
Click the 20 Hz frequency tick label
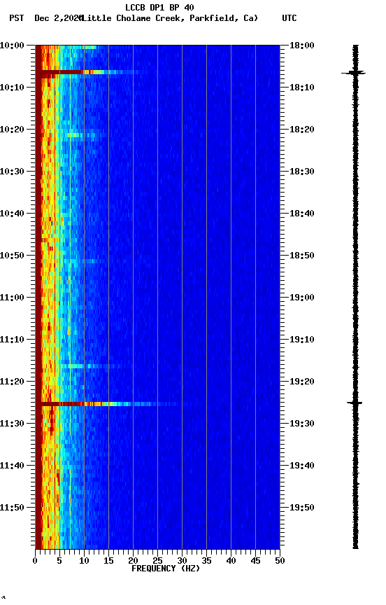coord(133,561)
